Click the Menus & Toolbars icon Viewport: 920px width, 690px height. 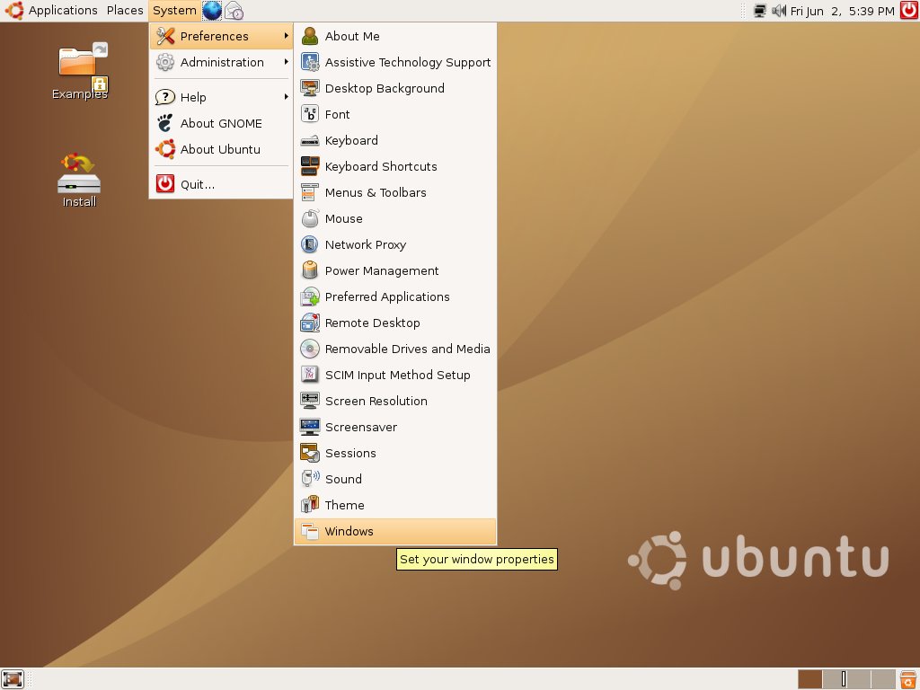pos(310,193)
